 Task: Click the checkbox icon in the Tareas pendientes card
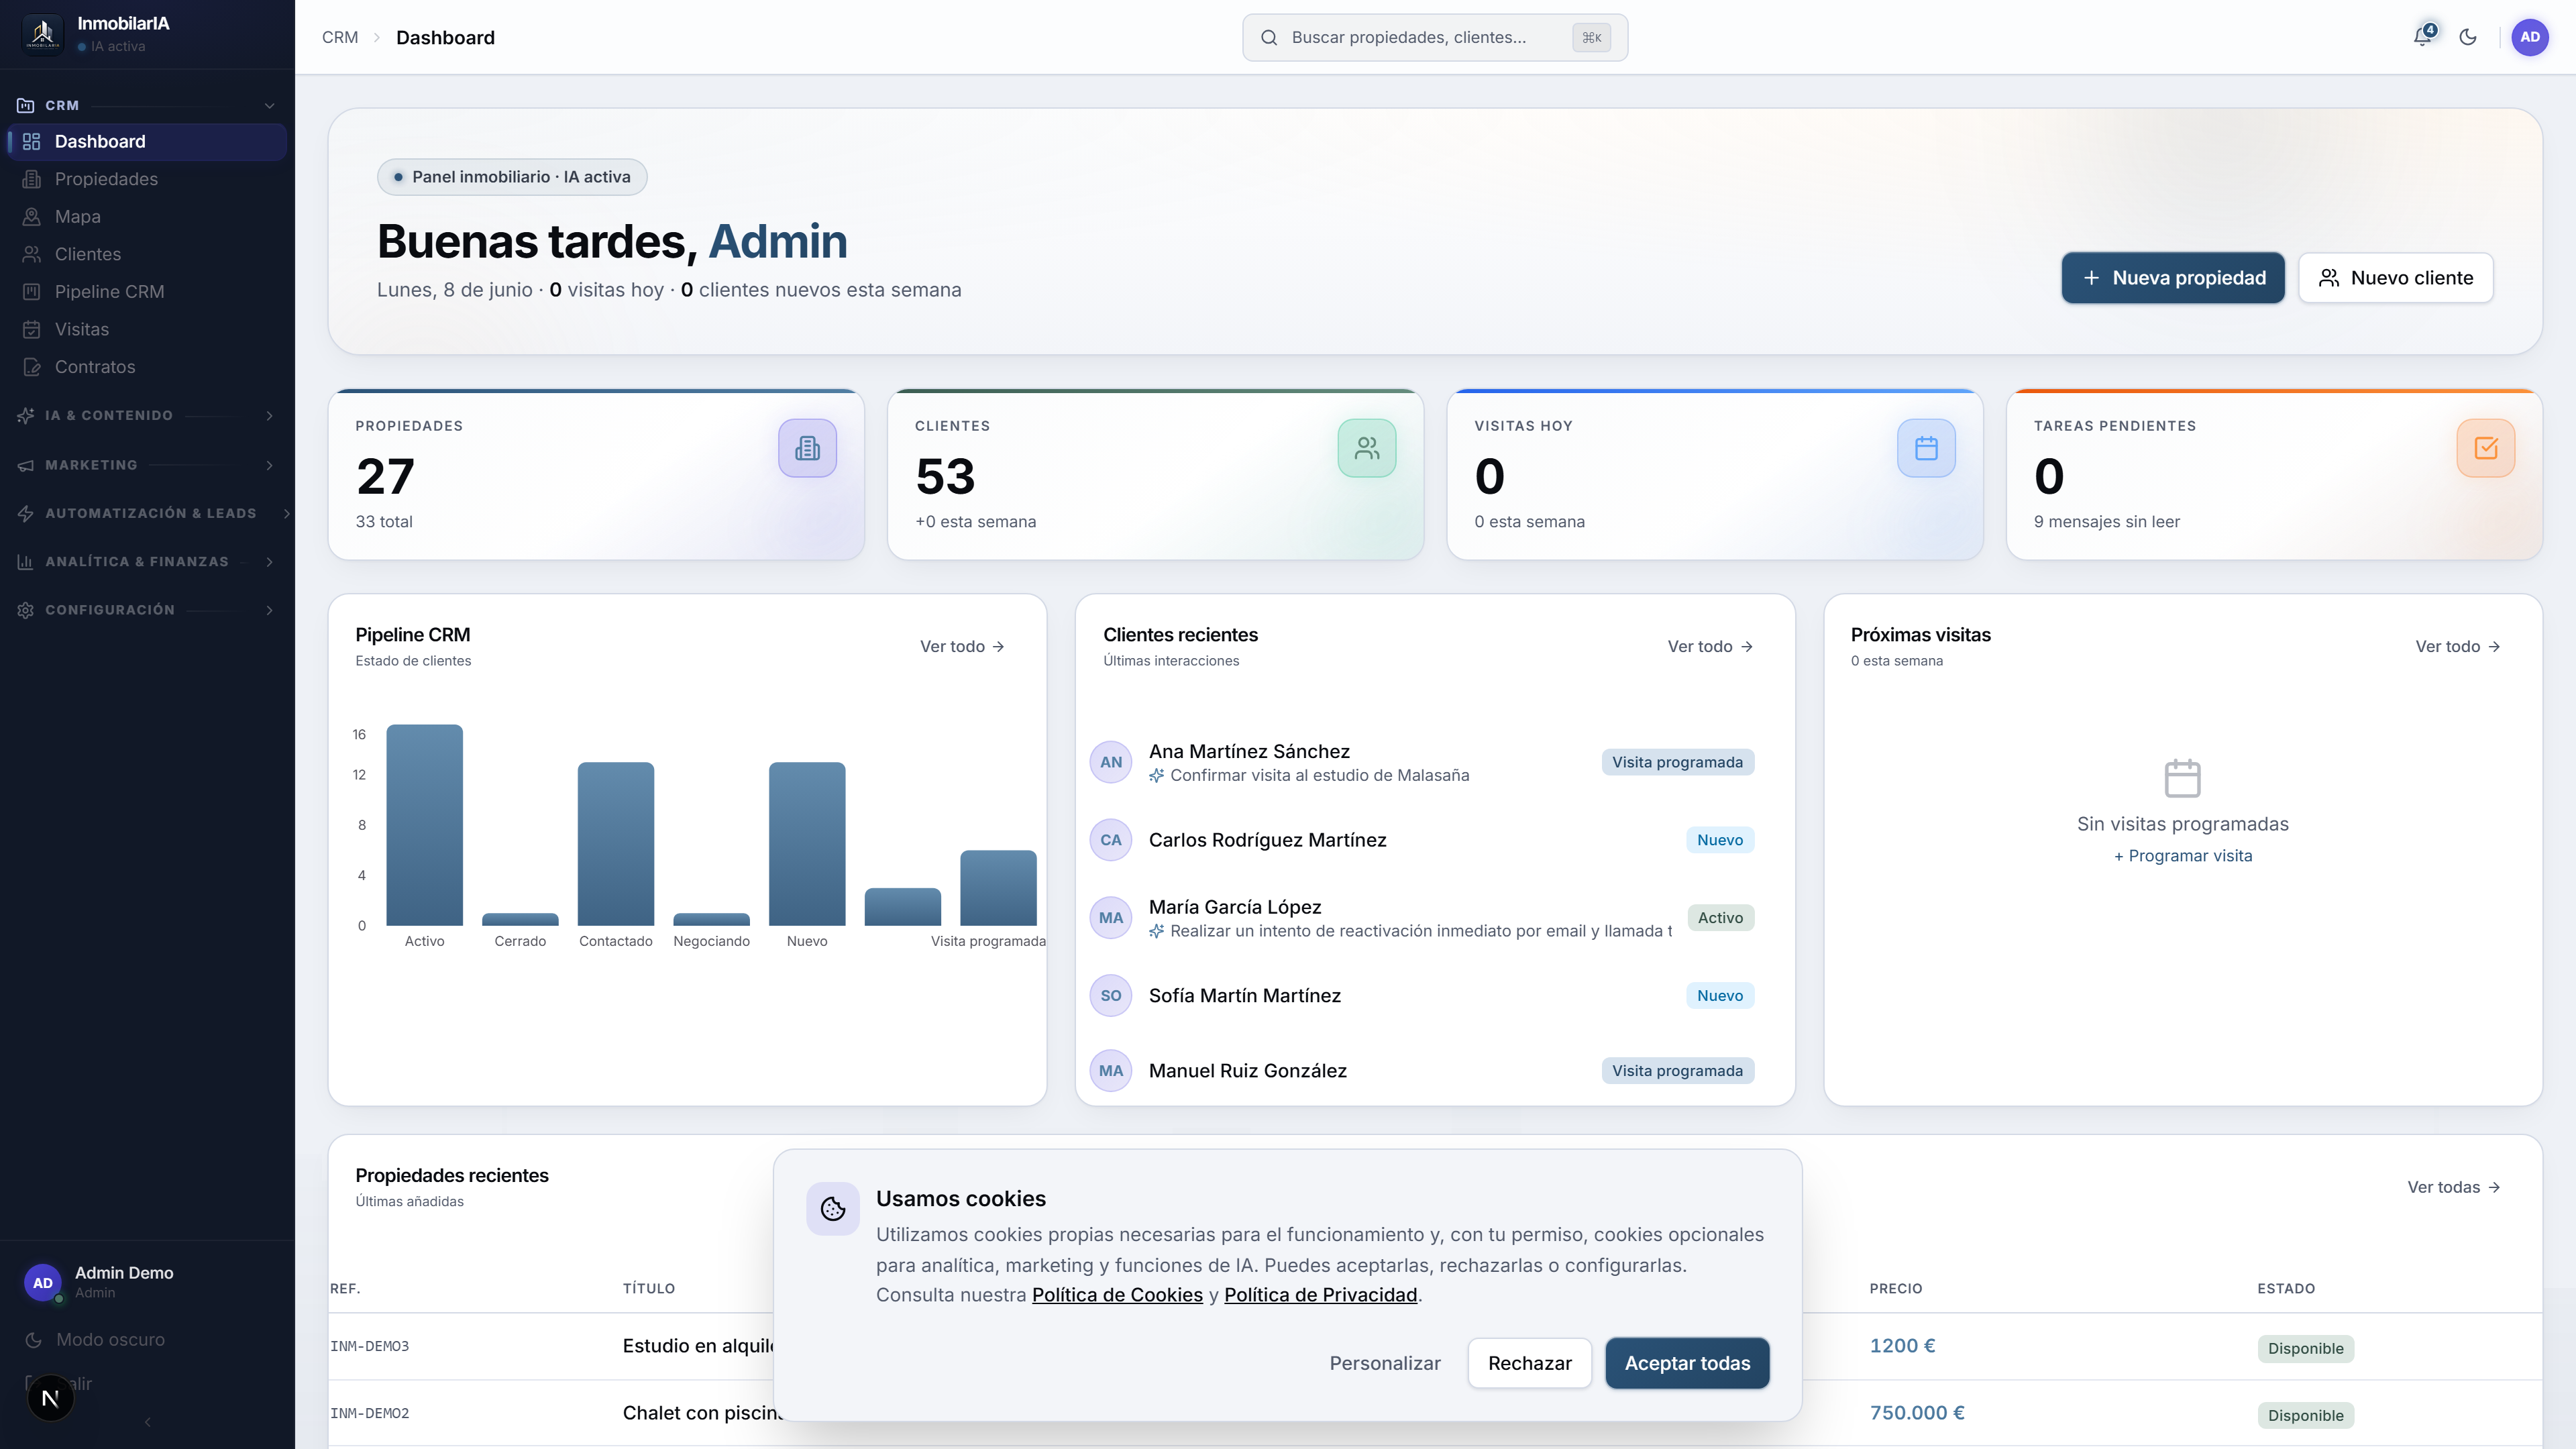[2486, 448]
